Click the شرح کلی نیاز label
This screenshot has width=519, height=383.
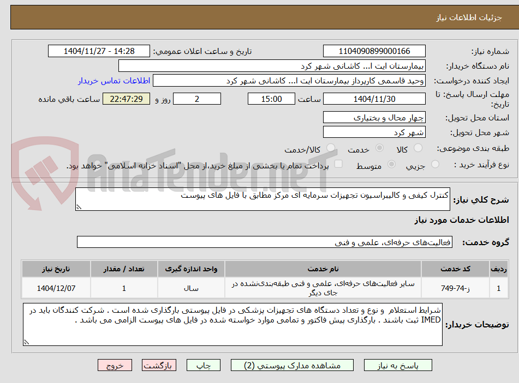pos(481,200)
